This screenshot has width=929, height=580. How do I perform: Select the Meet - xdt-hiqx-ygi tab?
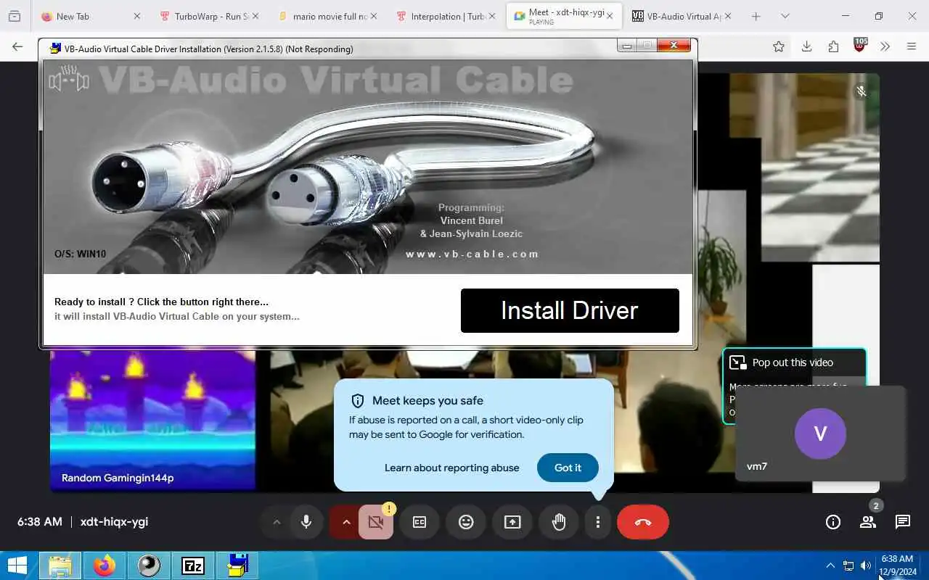[564, 16]
